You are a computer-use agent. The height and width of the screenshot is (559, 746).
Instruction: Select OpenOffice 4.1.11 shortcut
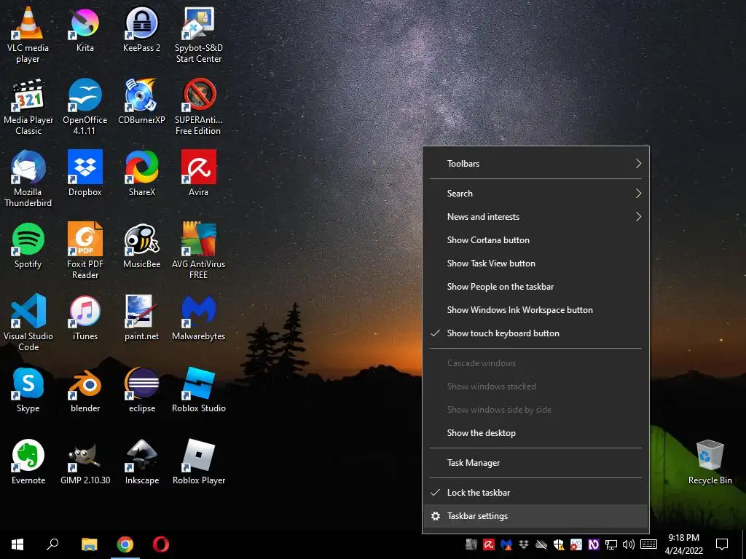tap(85, 106)
